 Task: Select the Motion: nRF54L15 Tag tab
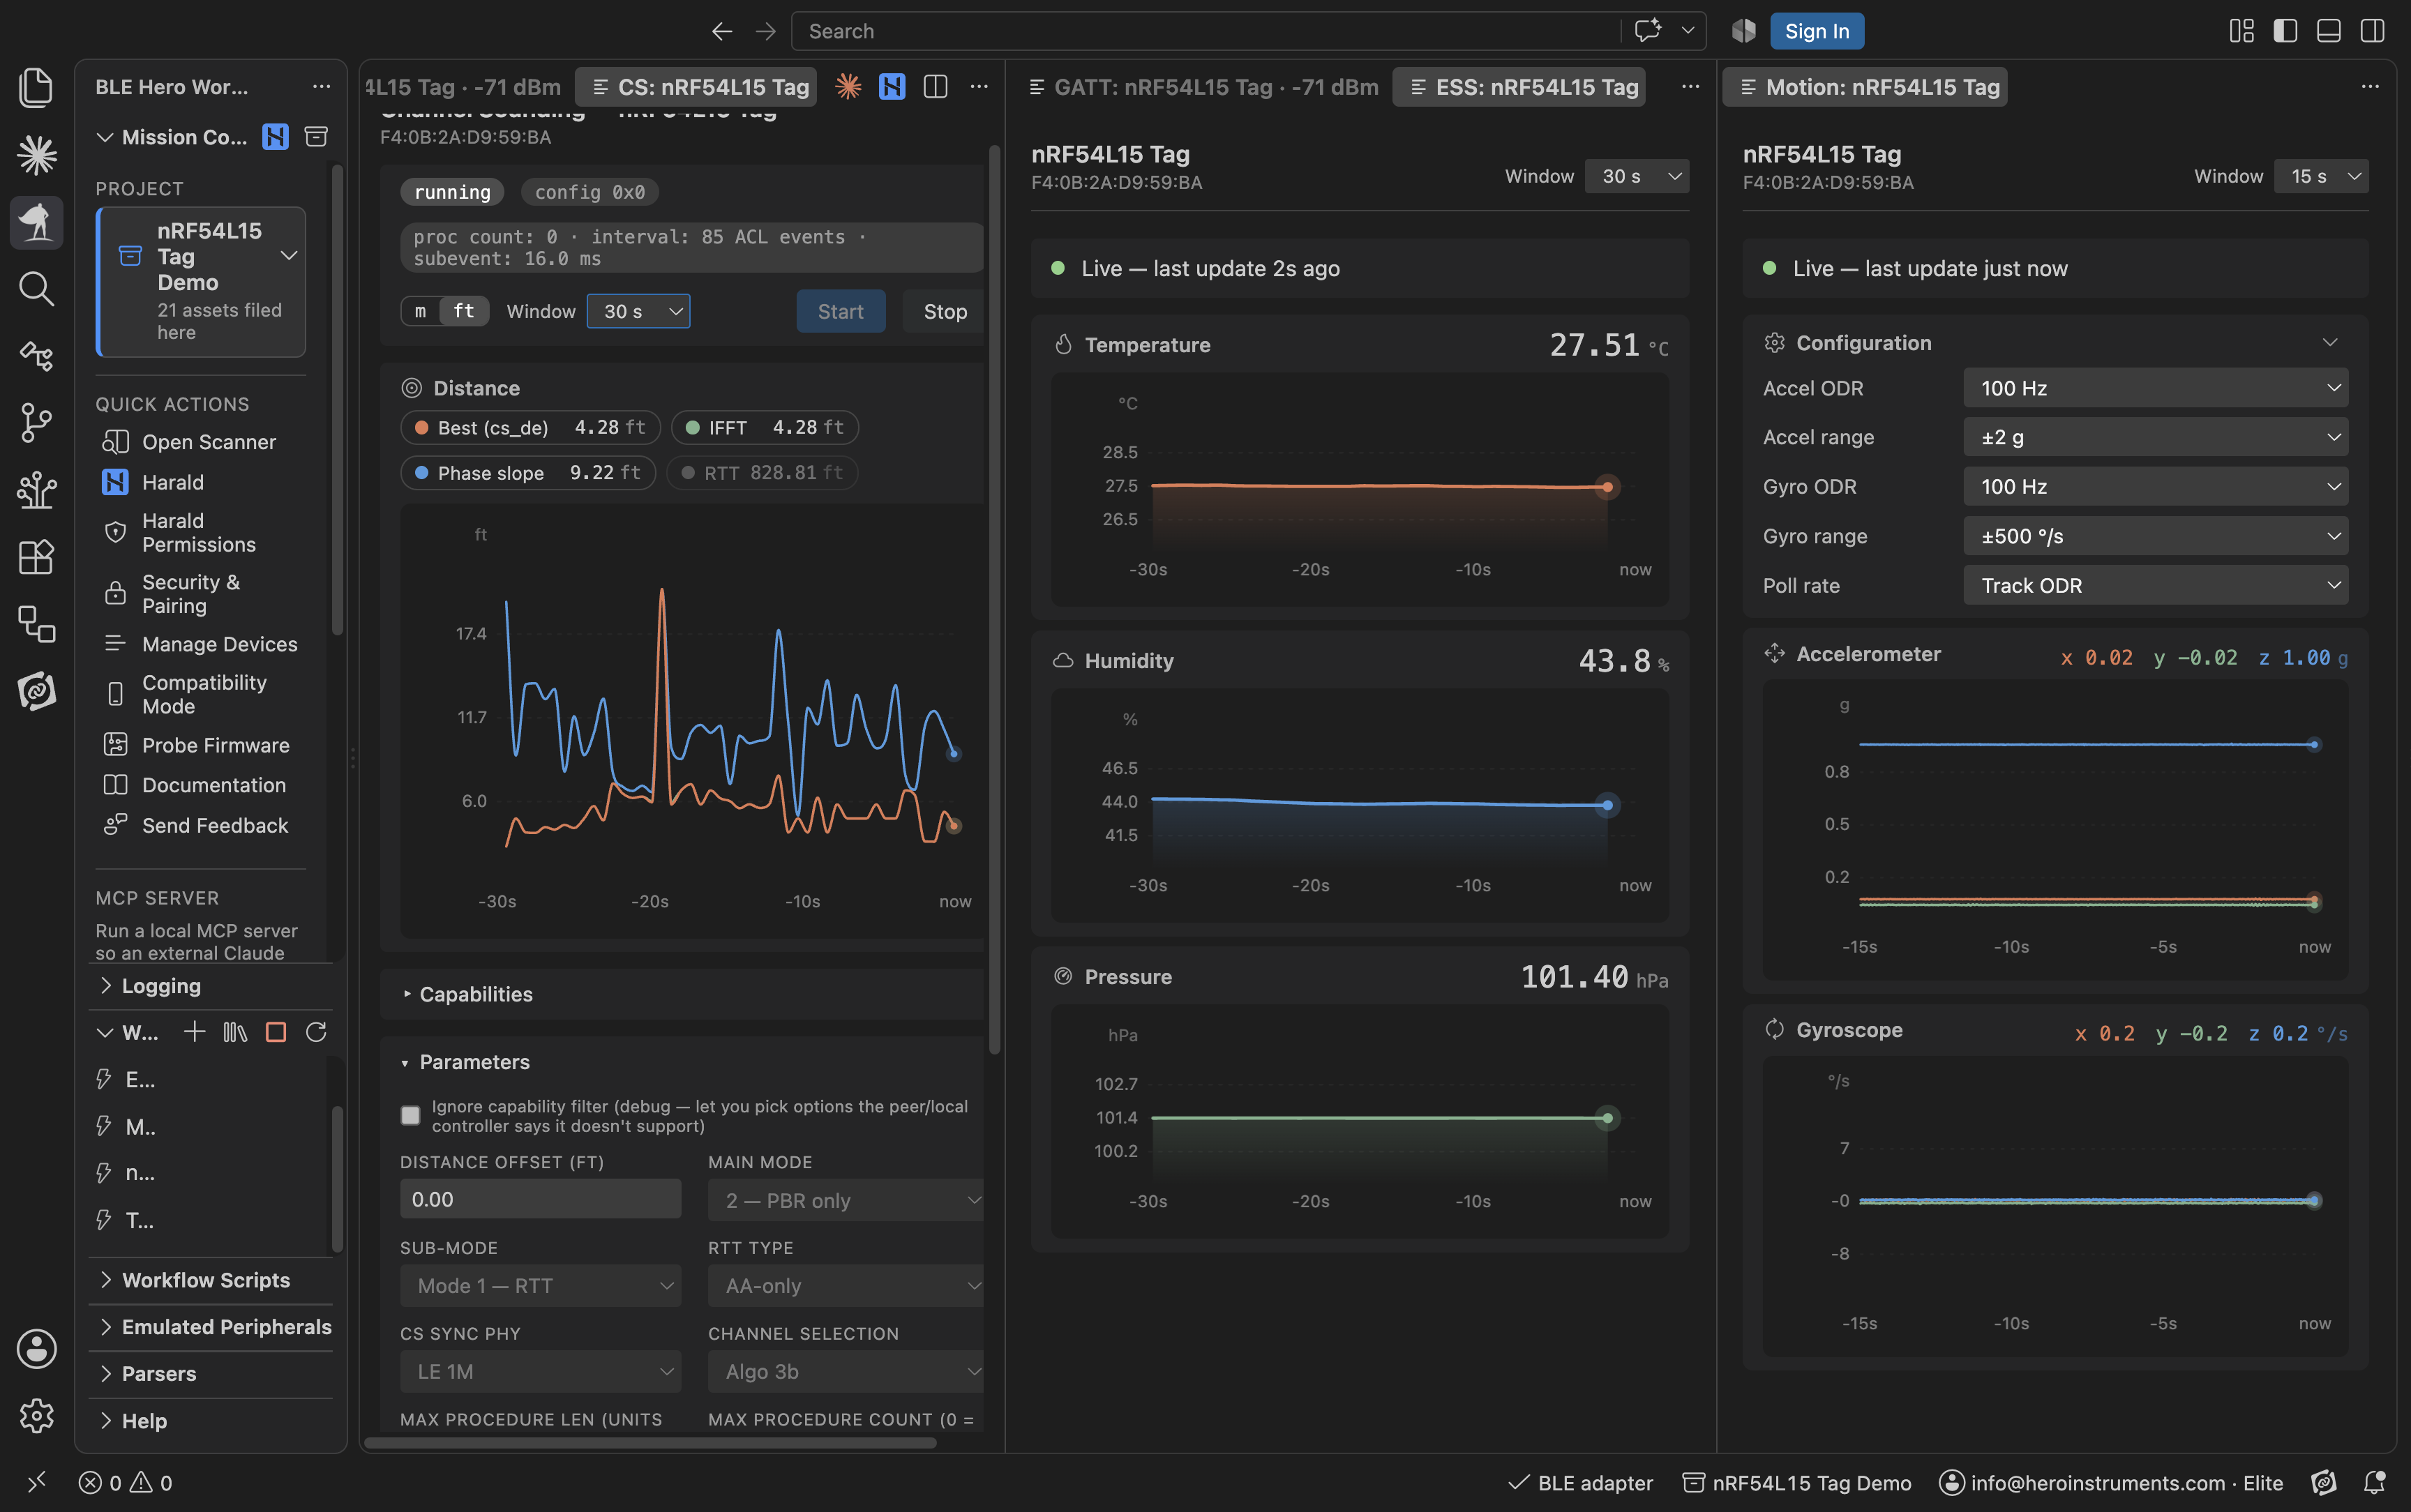1865,87
